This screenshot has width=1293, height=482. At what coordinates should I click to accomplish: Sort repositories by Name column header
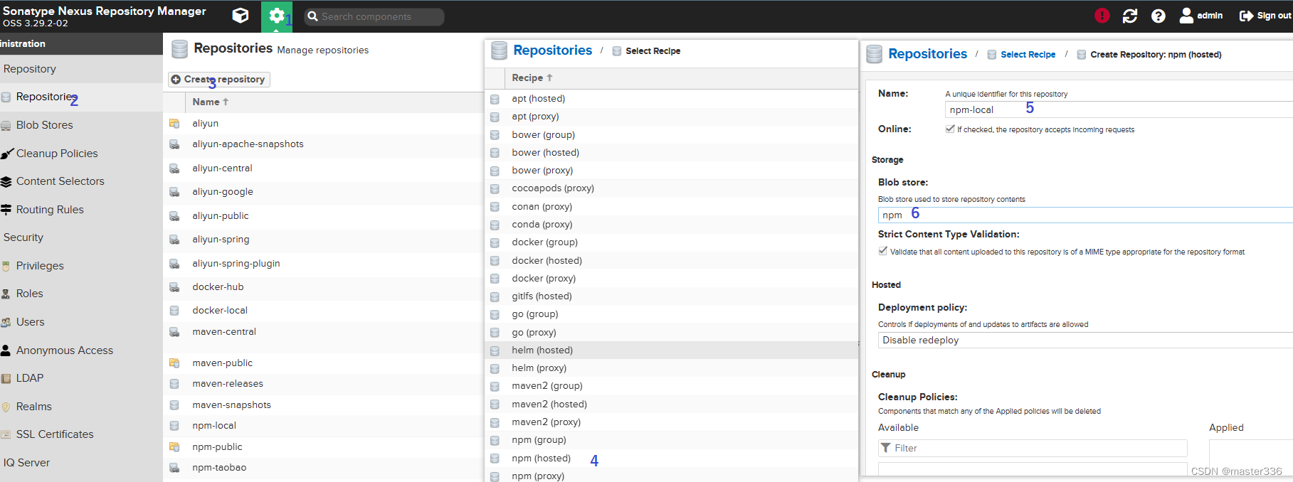click(210, 102)
